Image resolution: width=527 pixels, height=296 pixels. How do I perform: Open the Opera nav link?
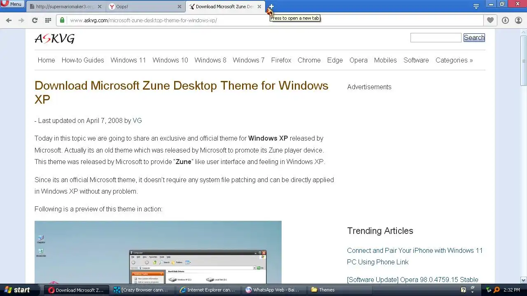tap(359, 60)
